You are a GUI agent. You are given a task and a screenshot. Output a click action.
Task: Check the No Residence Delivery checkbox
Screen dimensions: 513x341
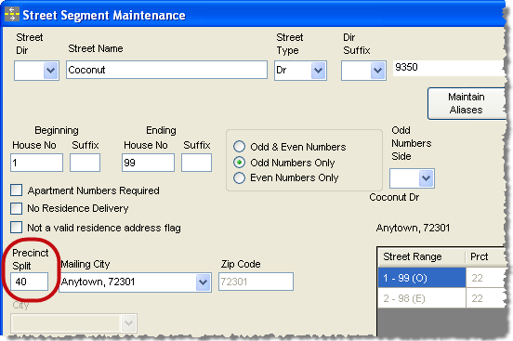point(17,208)
